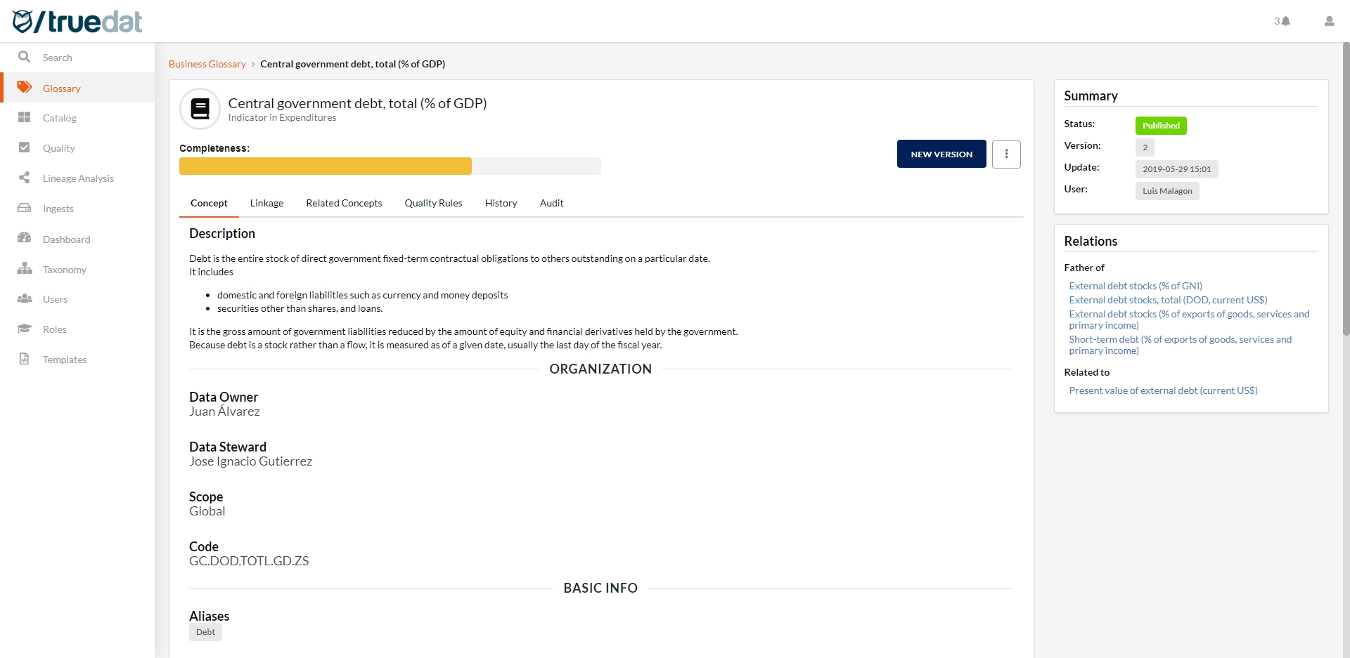Open notifications bell icon
The height and width of the screenshot is (658, 1350).
click(1285, 21)
